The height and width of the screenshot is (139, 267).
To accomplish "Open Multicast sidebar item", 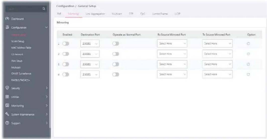I will tap(16, 67).
